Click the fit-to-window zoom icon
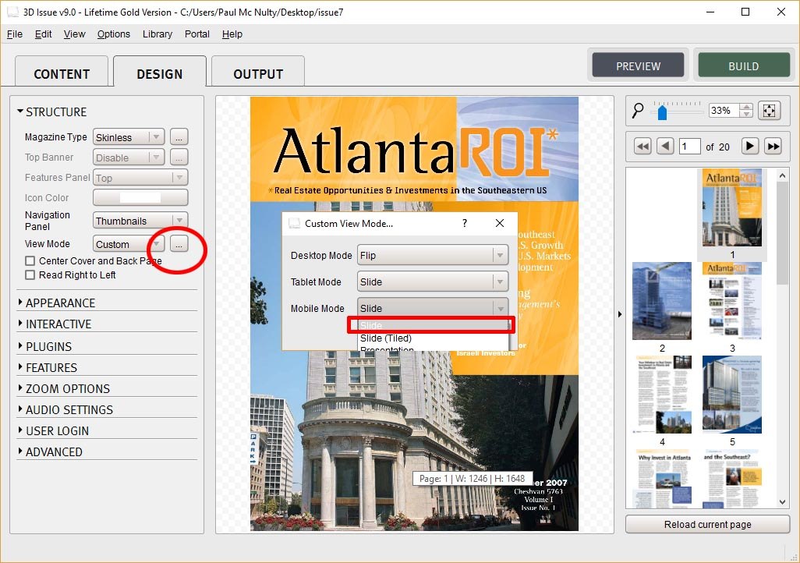Image resolution: width=800 pixels, height=563 pixels. coord(769,111)
